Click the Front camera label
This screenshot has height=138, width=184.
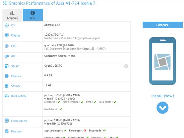[x=19, y=121]
